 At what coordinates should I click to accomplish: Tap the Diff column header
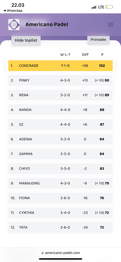click(85, 54)
